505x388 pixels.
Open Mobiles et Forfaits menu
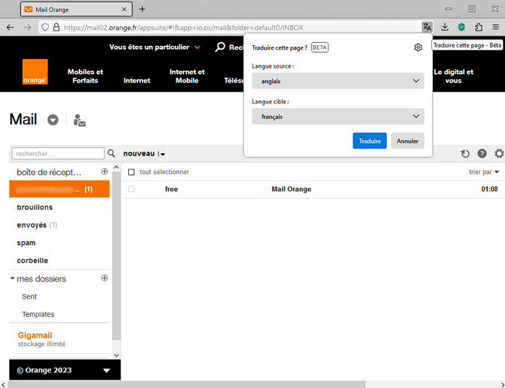tap(85, 76)
